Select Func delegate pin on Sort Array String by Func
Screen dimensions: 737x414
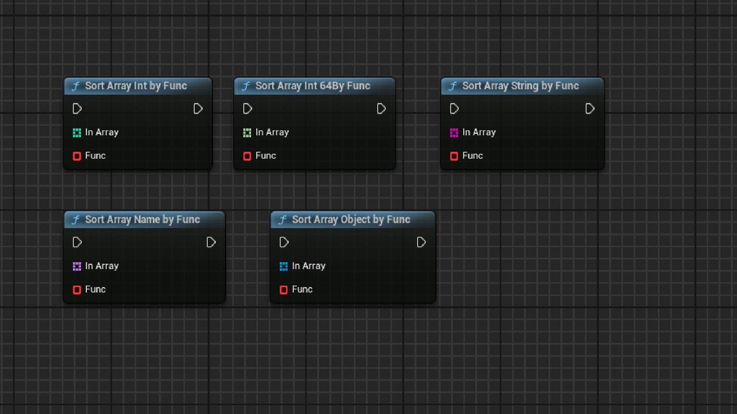454,156
